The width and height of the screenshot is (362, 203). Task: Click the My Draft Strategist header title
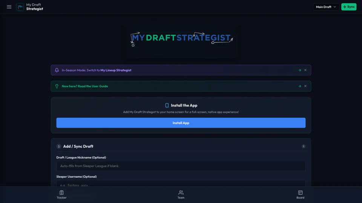tap(35, 7)
